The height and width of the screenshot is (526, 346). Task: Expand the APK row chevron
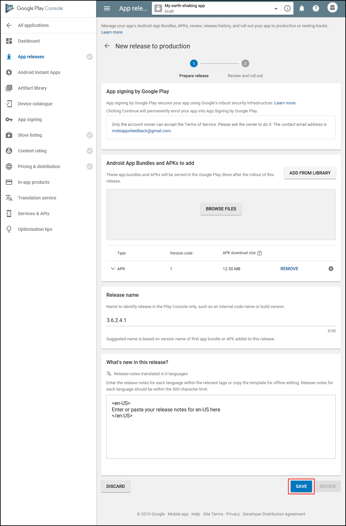coord(112,269)
